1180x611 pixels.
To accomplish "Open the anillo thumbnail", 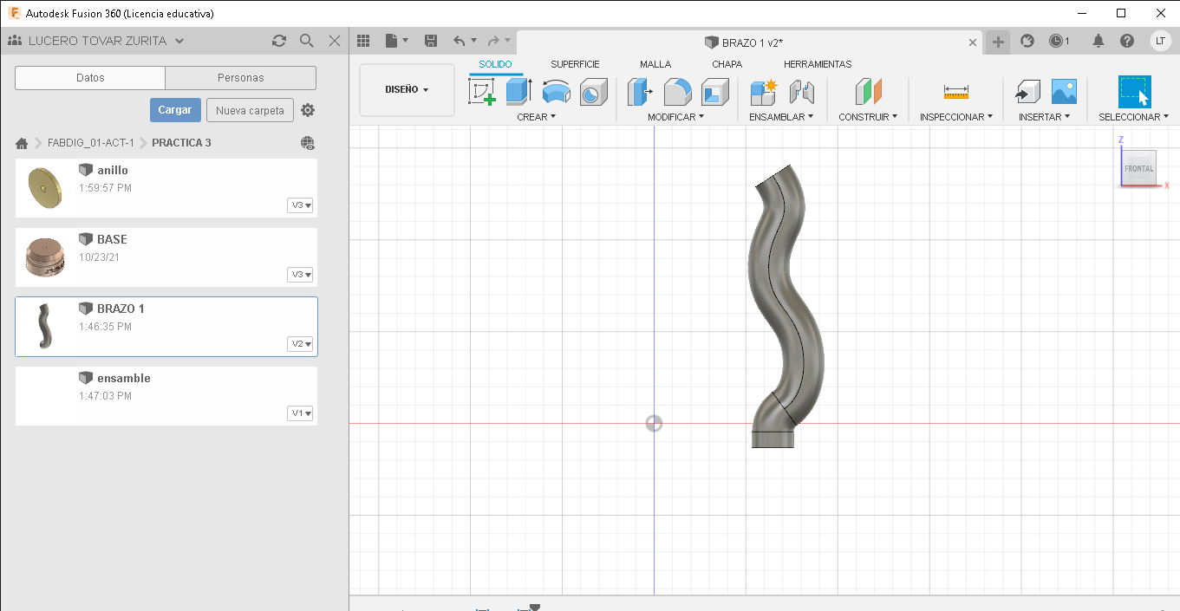I will [x=45, y=187].
